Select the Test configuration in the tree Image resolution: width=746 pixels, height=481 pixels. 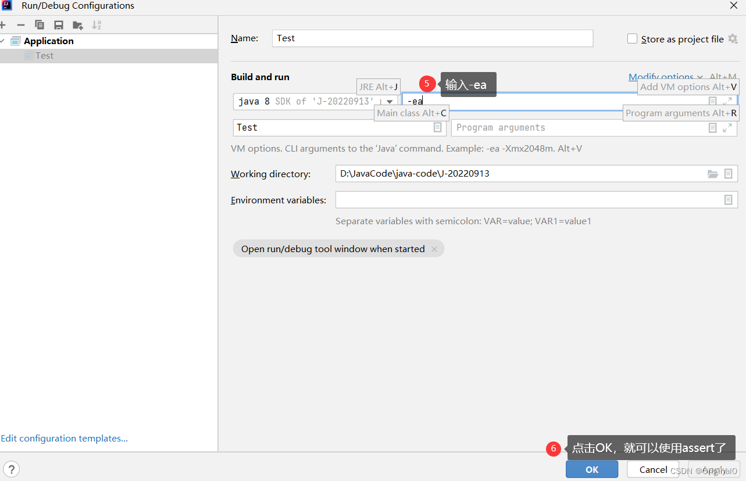[109, 56]
